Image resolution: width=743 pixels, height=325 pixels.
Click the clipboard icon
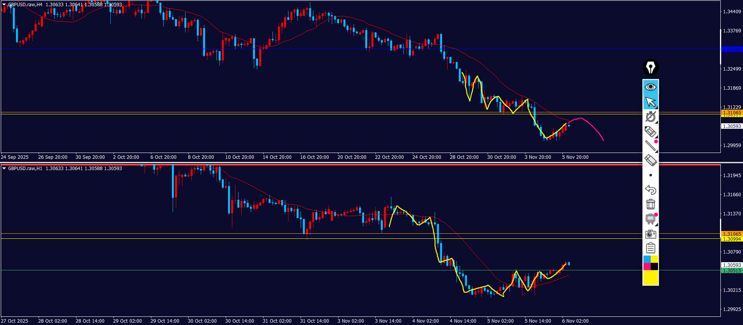click(x=650, y=248)
